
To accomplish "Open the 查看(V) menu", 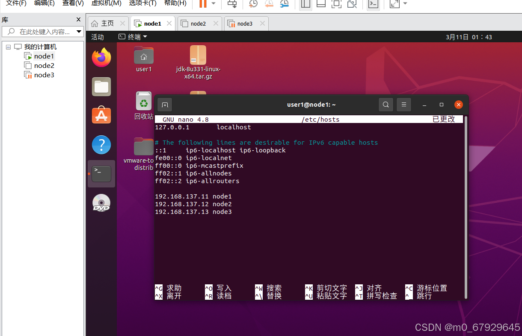I will coord(73,3).
